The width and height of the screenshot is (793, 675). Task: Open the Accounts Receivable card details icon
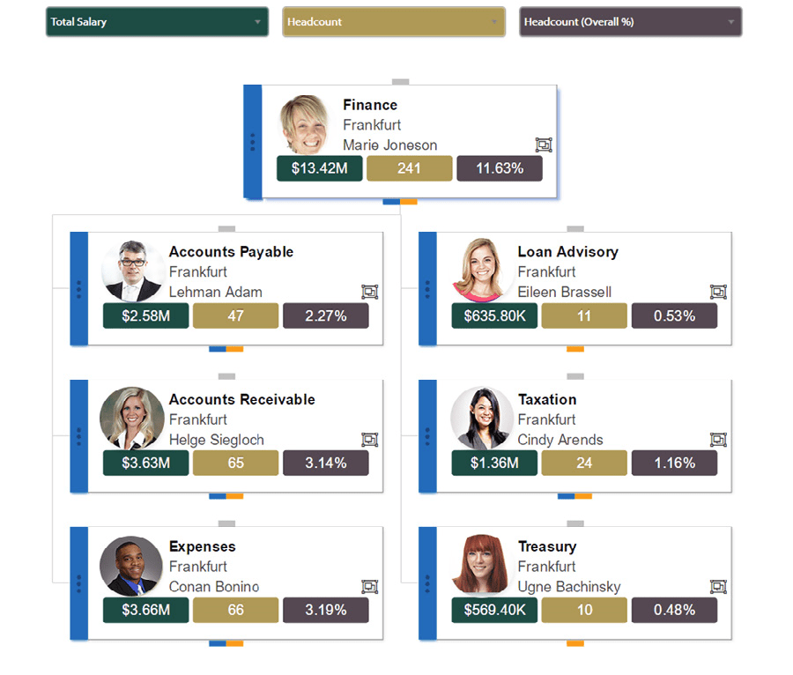(370, 440)
